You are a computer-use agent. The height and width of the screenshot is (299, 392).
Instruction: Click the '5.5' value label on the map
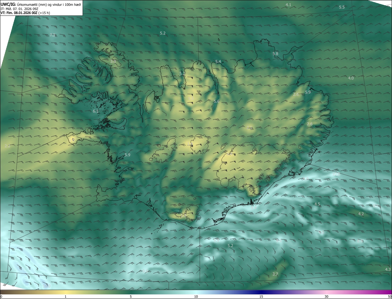(342, 7)
